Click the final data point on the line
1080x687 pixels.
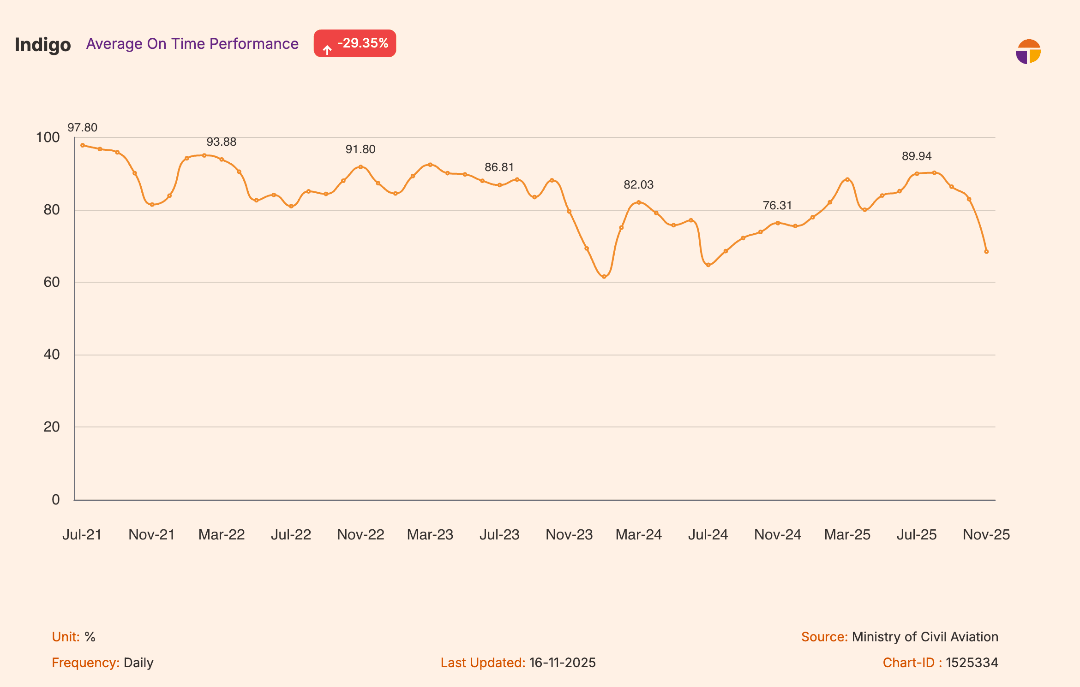[x=986, y=252]
